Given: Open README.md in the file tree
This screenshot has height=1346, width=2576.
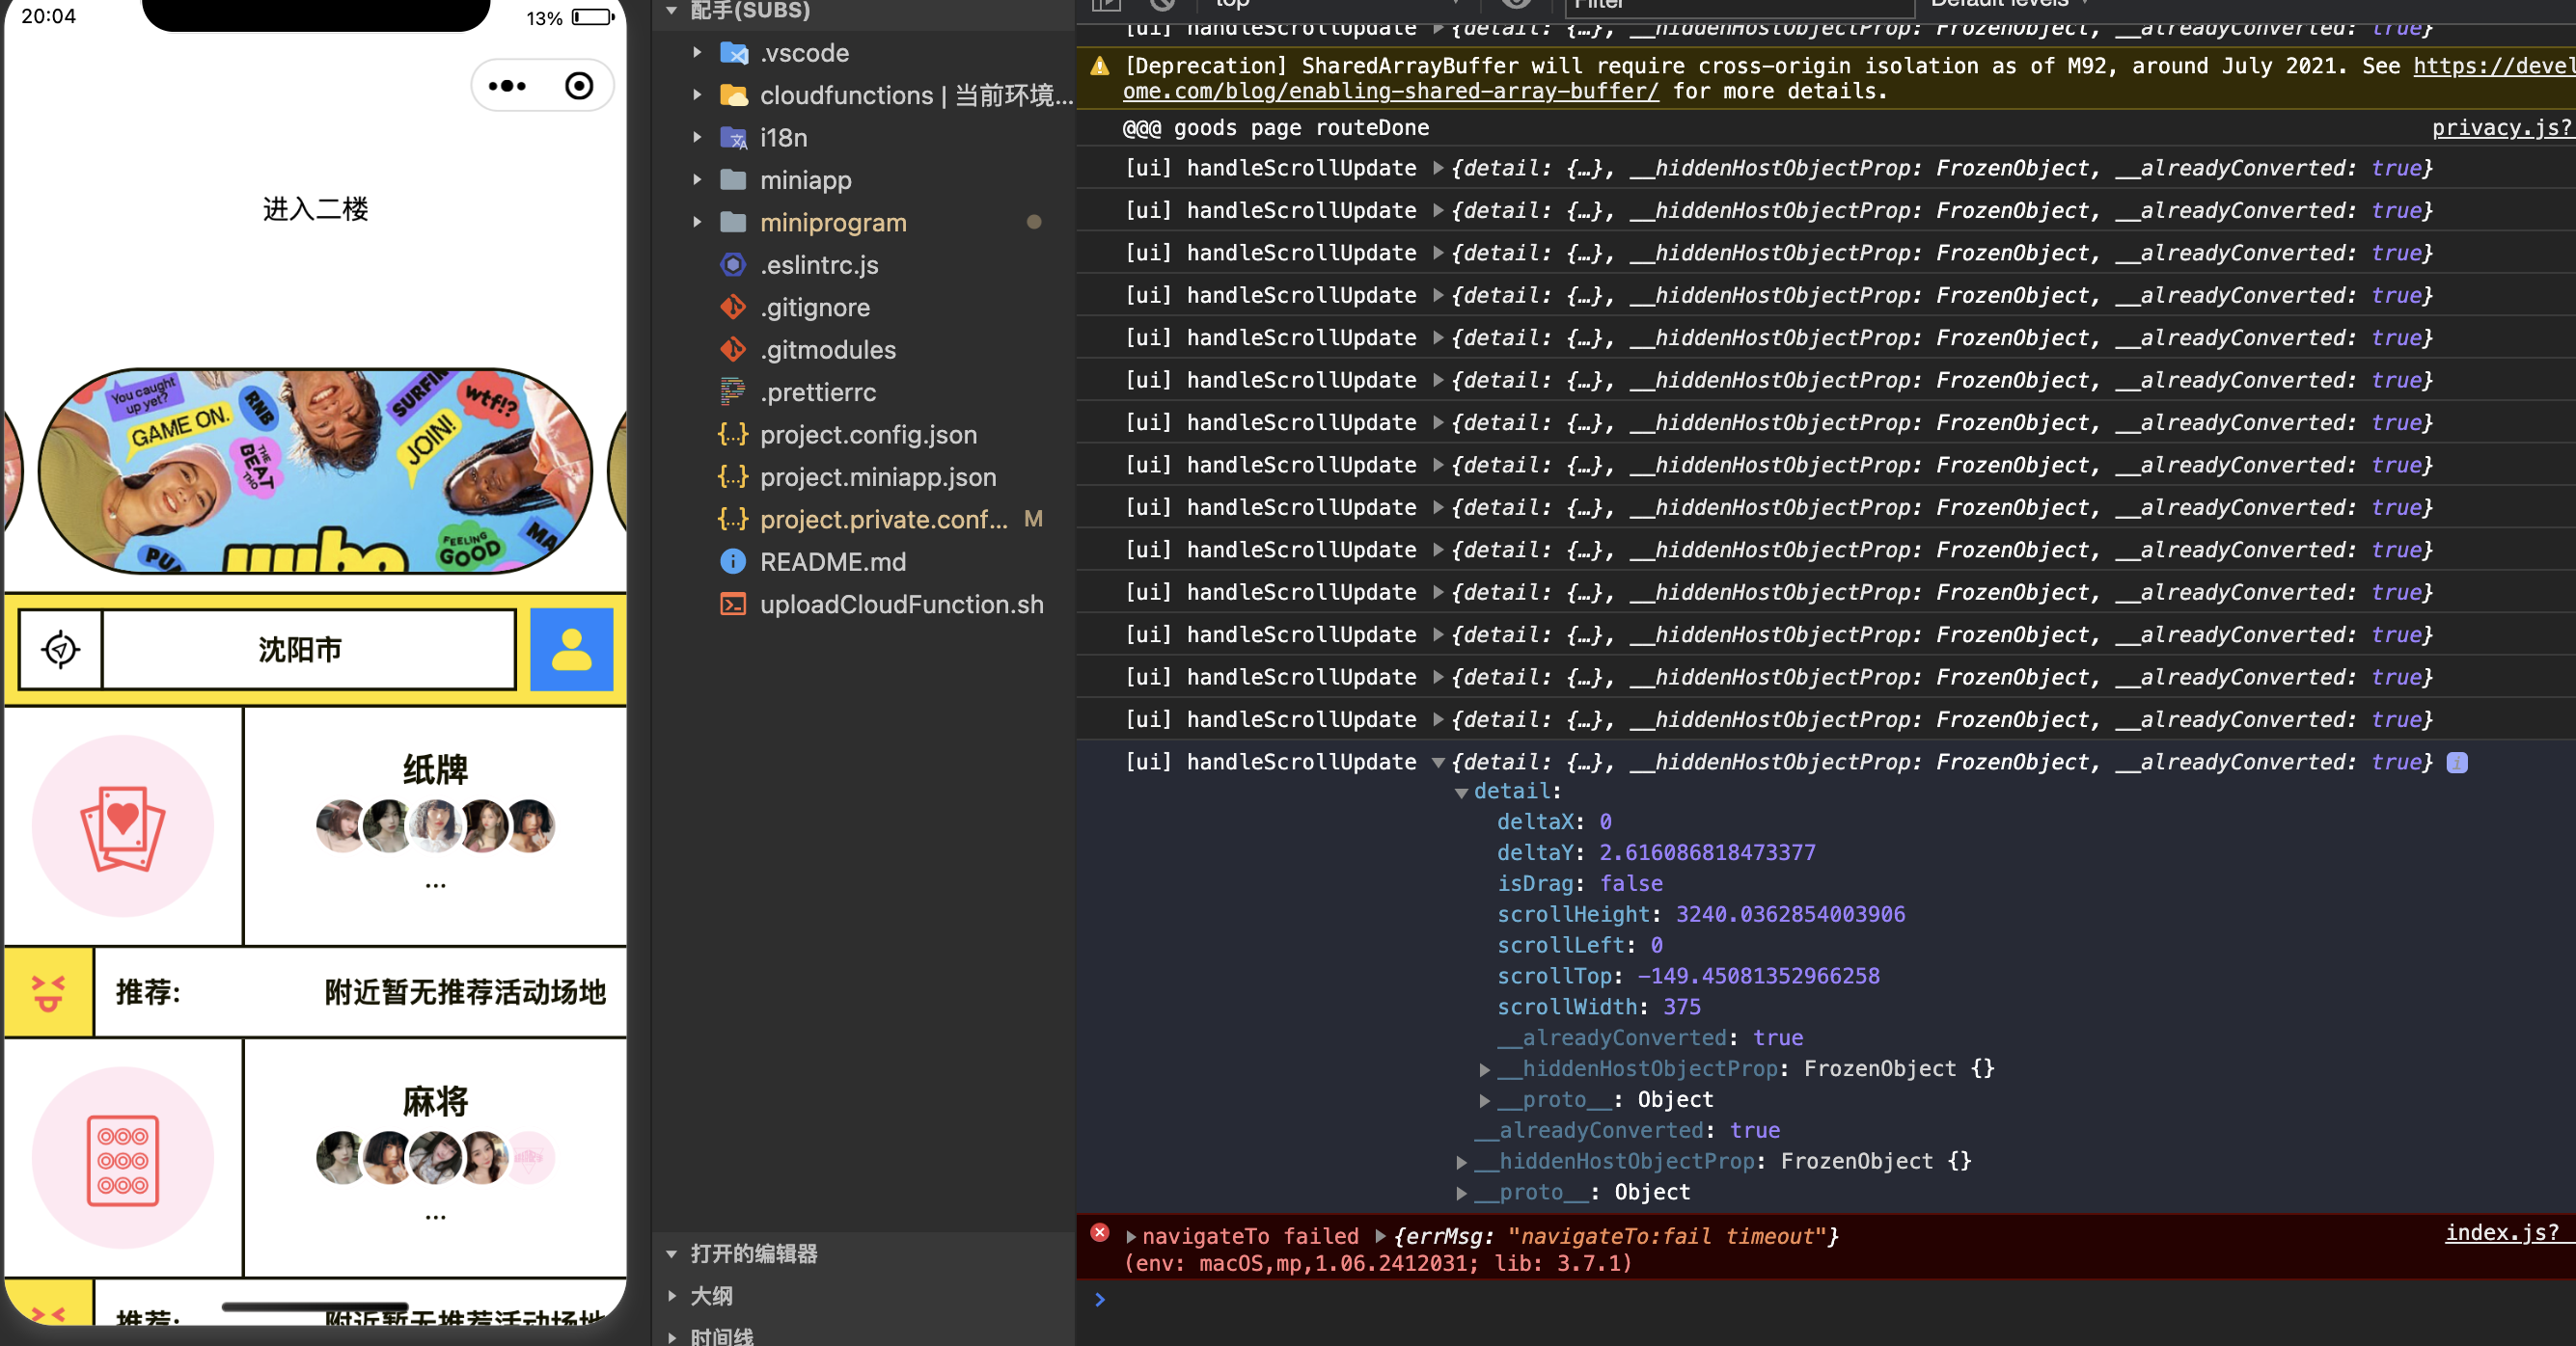Looking at the screenshot, I should tap(832, 561).
